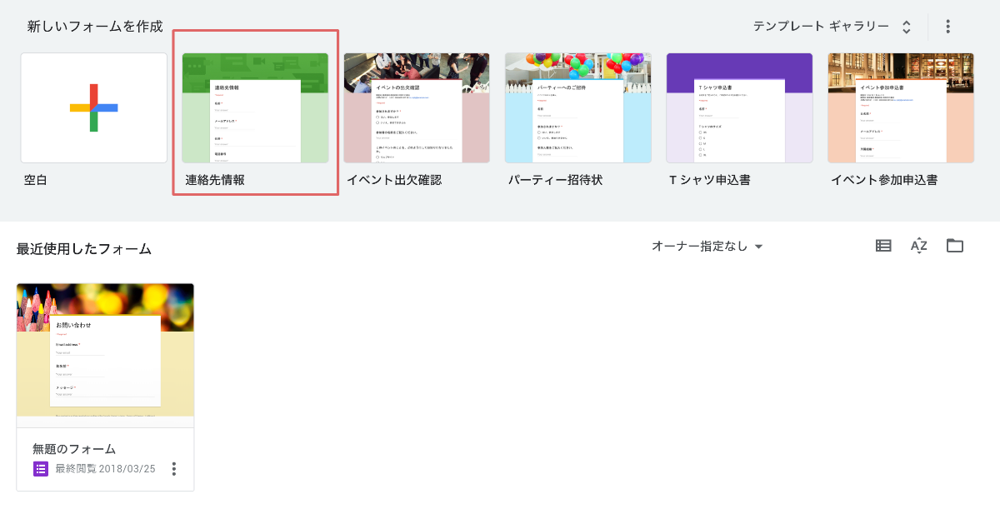Switch to list view icon

(x=883, y=246)
